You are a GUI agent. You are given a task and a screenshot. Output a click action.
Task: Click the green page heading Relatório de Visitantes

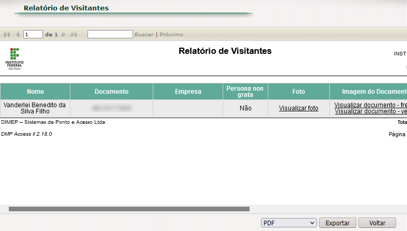pyautogui.click(x=66, y=8)
